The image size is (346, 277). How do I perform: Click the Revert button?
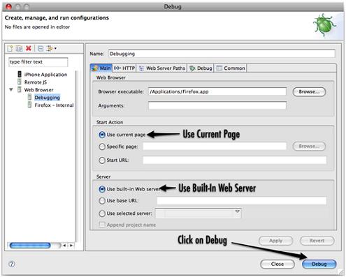(317, 241)
